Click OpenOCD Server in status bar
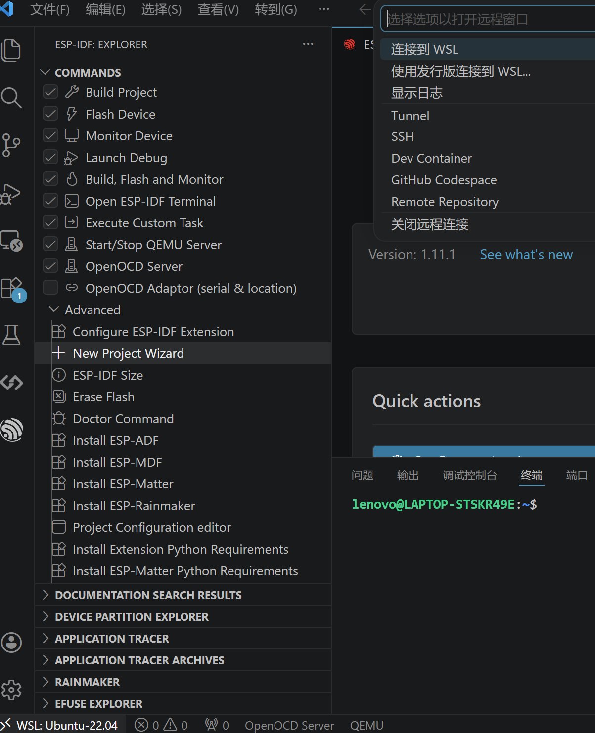Image resolution: width=595 pixels, height=733 pixels. [289, 725]
